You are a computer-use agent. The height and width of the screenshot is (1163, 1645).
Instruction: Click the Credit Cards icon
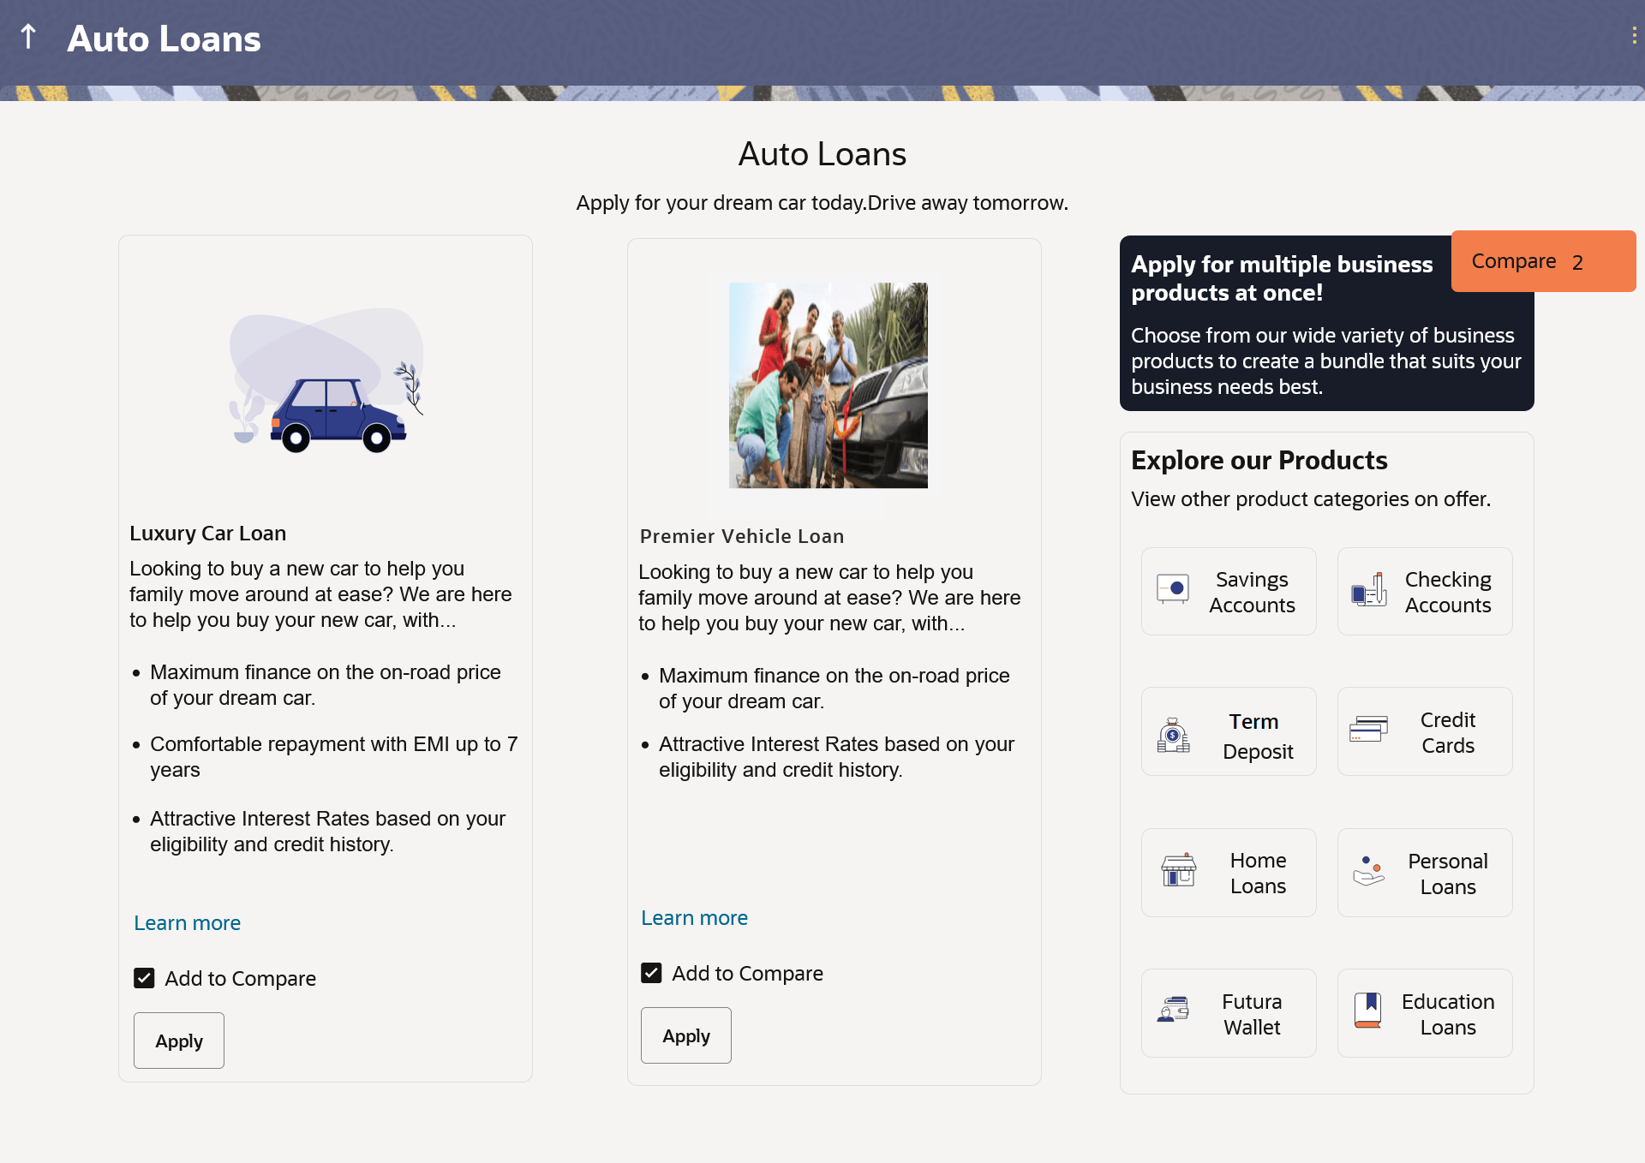[1368, 730]
